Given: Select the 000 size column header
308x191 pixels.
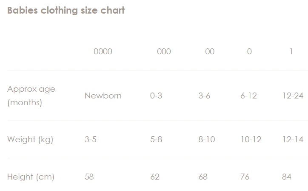Looking at the screenshot, I should (164, 52).
